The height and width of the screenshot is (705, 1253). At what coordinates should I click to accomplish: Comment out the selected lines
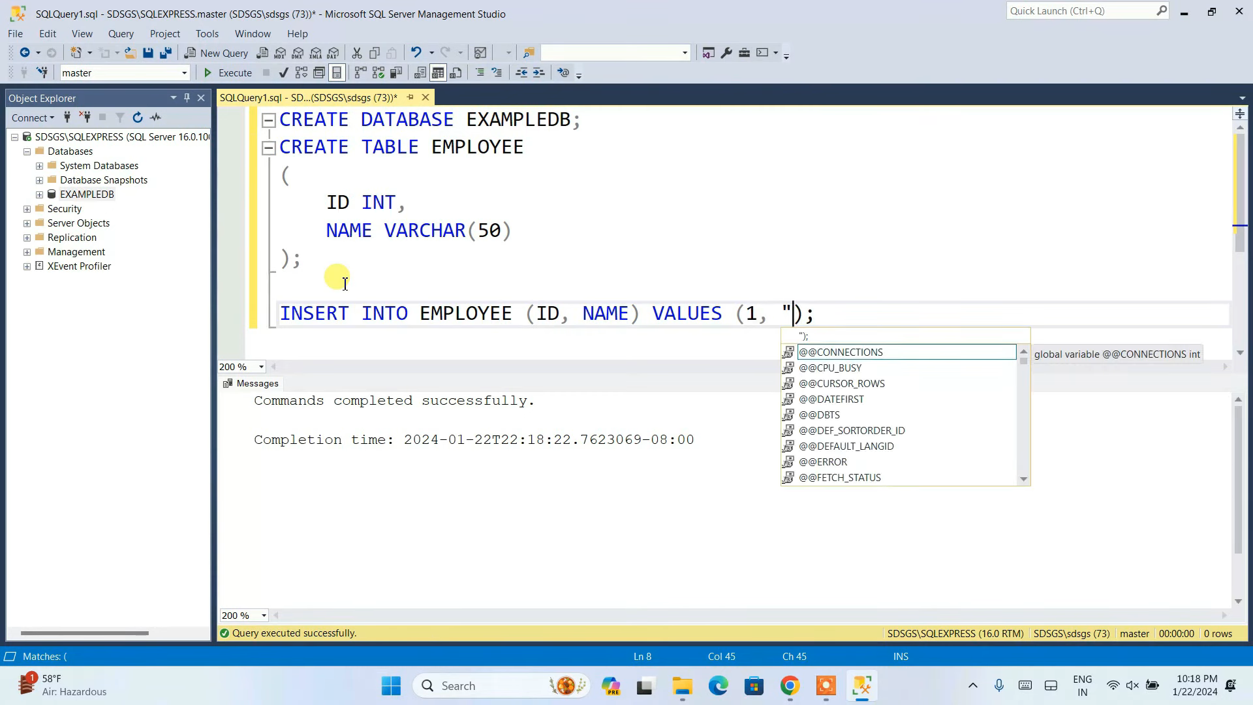[480, 72]
